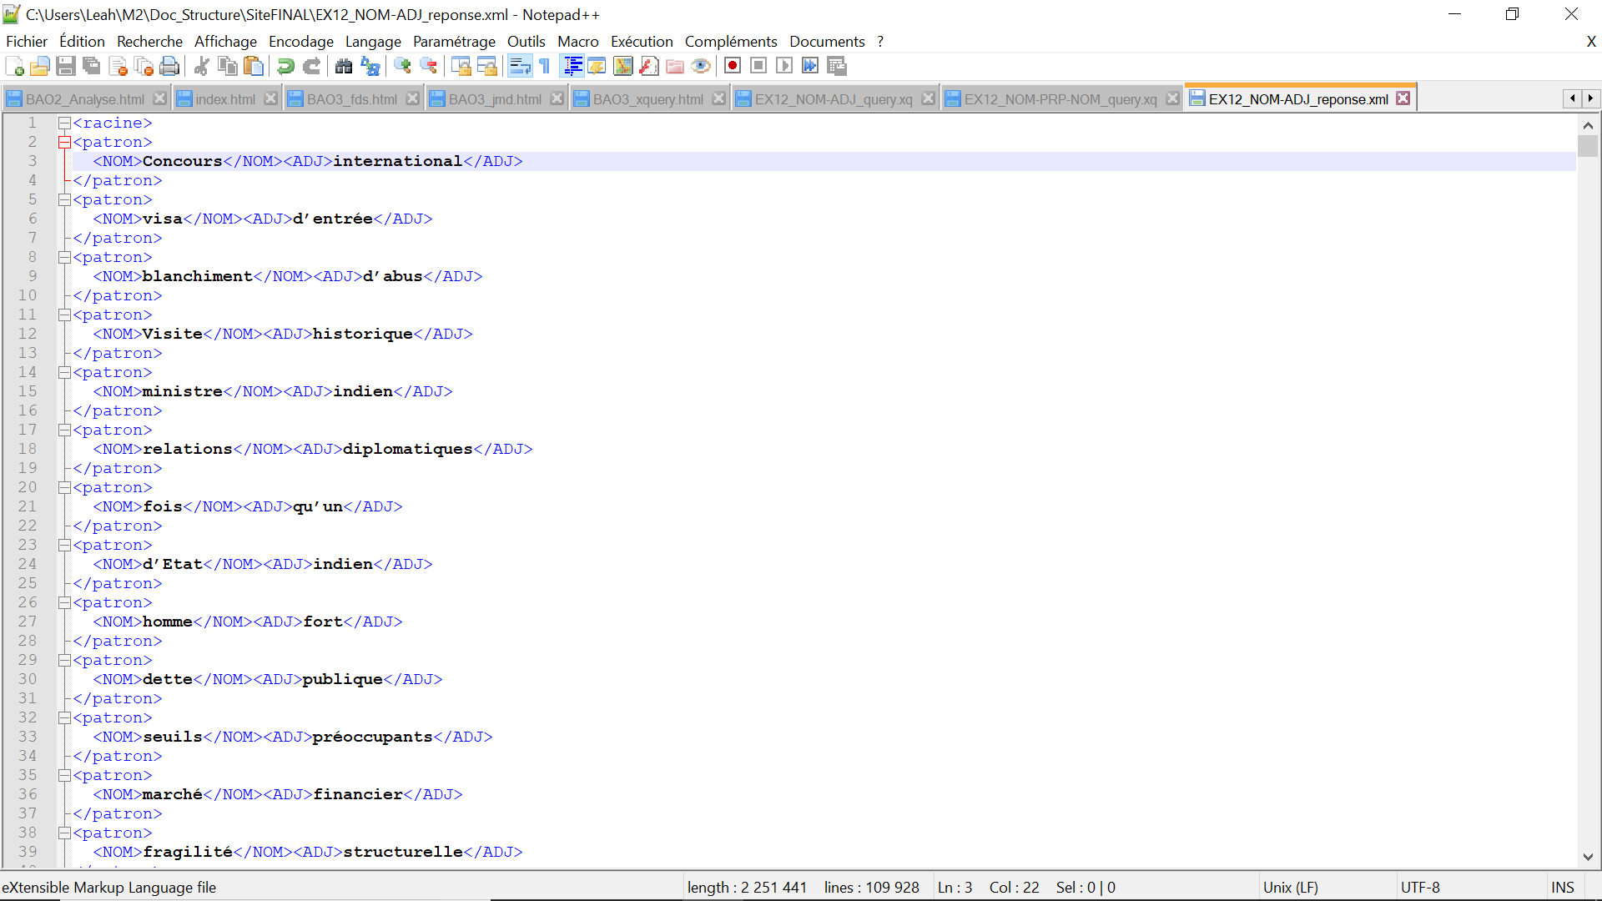This screenshot has width=1602, height=901.
Task: Open the Langage menu
Action: tap(373, 42)
